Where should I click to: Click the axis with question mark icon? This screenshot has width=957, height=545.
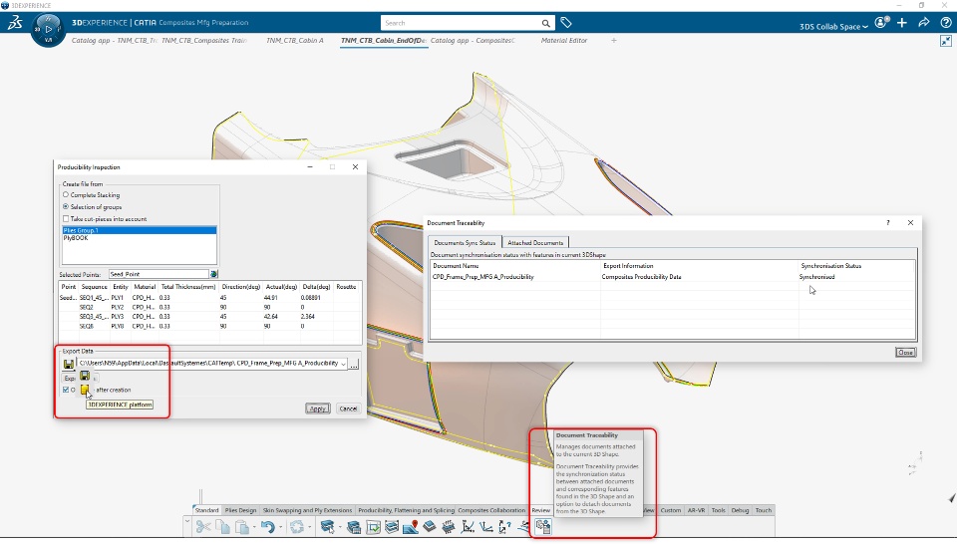(x=504, y=527)
